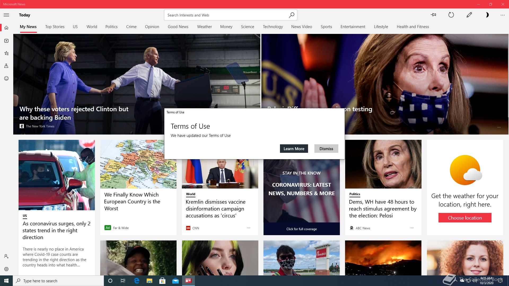Go to the Politics tab
The image size is (509, 286).
point(111,27)
